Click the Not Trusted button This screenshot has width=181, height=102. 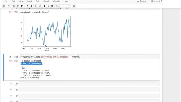click(141, 1)
